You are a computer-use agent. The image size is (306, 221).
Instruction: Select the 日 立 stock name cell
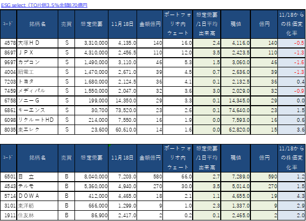point(37,177)
